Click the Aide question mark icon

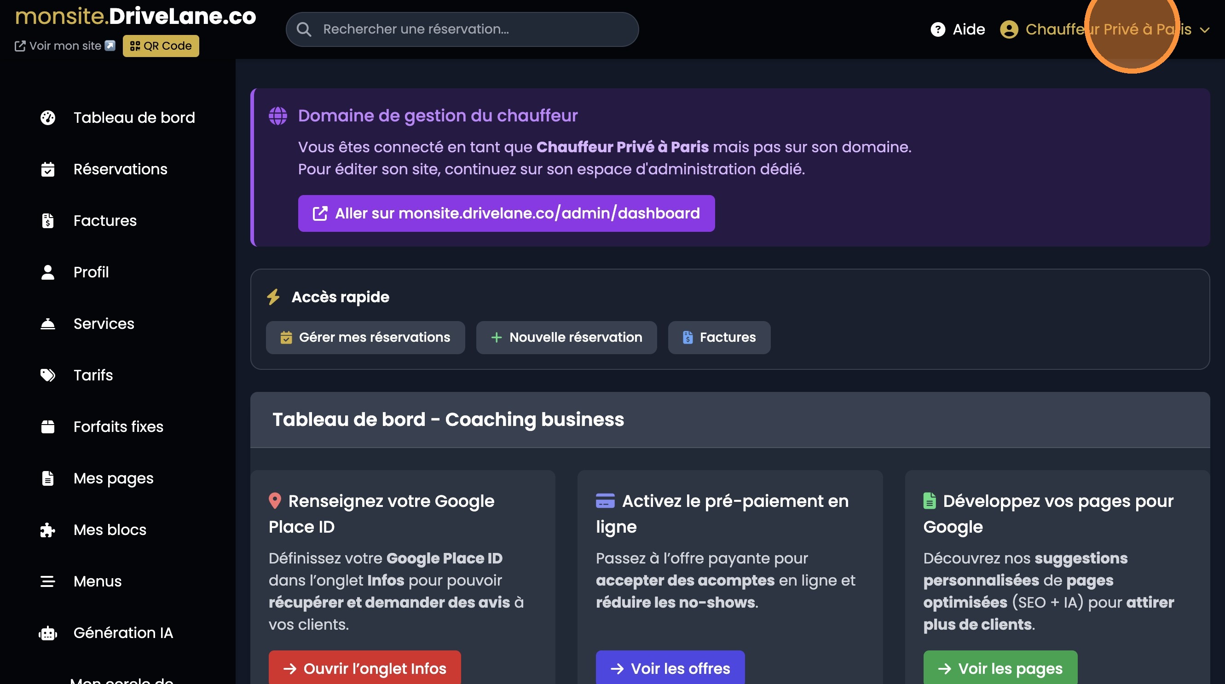[x=937, y=29]
